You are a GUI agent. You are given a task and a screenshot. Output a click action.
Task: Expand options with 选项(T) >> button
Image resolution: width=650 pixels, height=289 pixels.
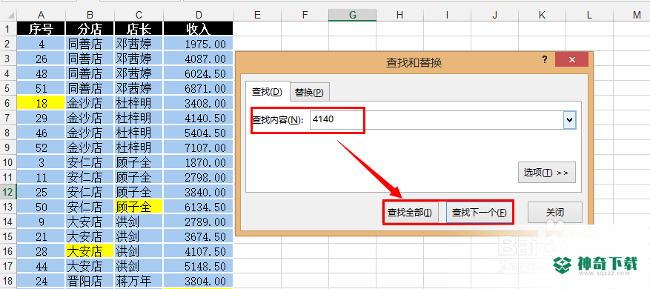click(546, 173)
